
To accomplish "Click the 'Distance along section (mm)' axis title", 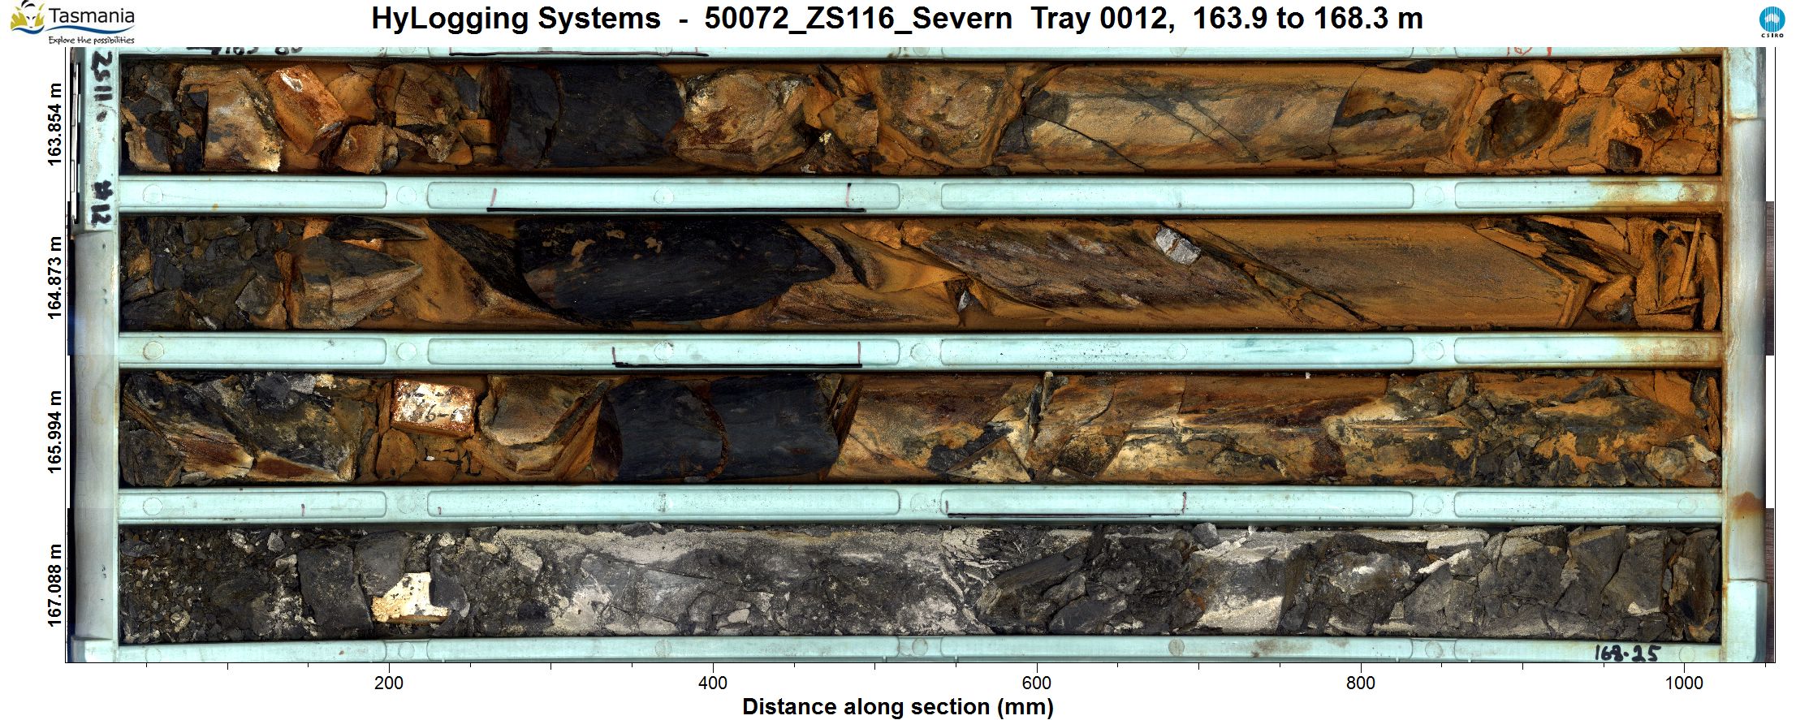I will point(897,707).
